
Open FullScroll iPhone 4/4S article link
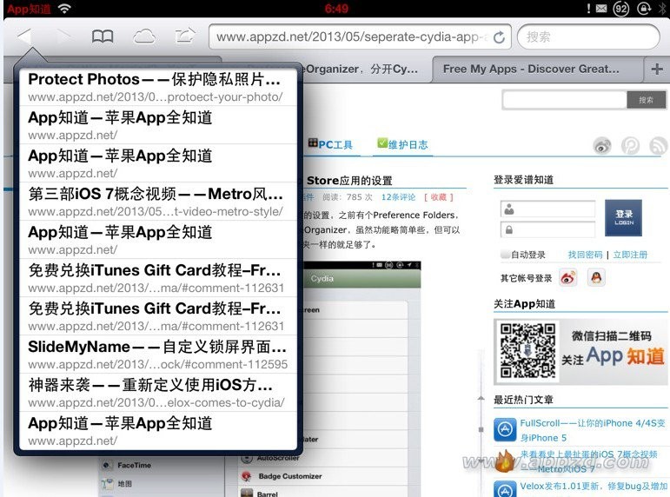tap(593, 430)
